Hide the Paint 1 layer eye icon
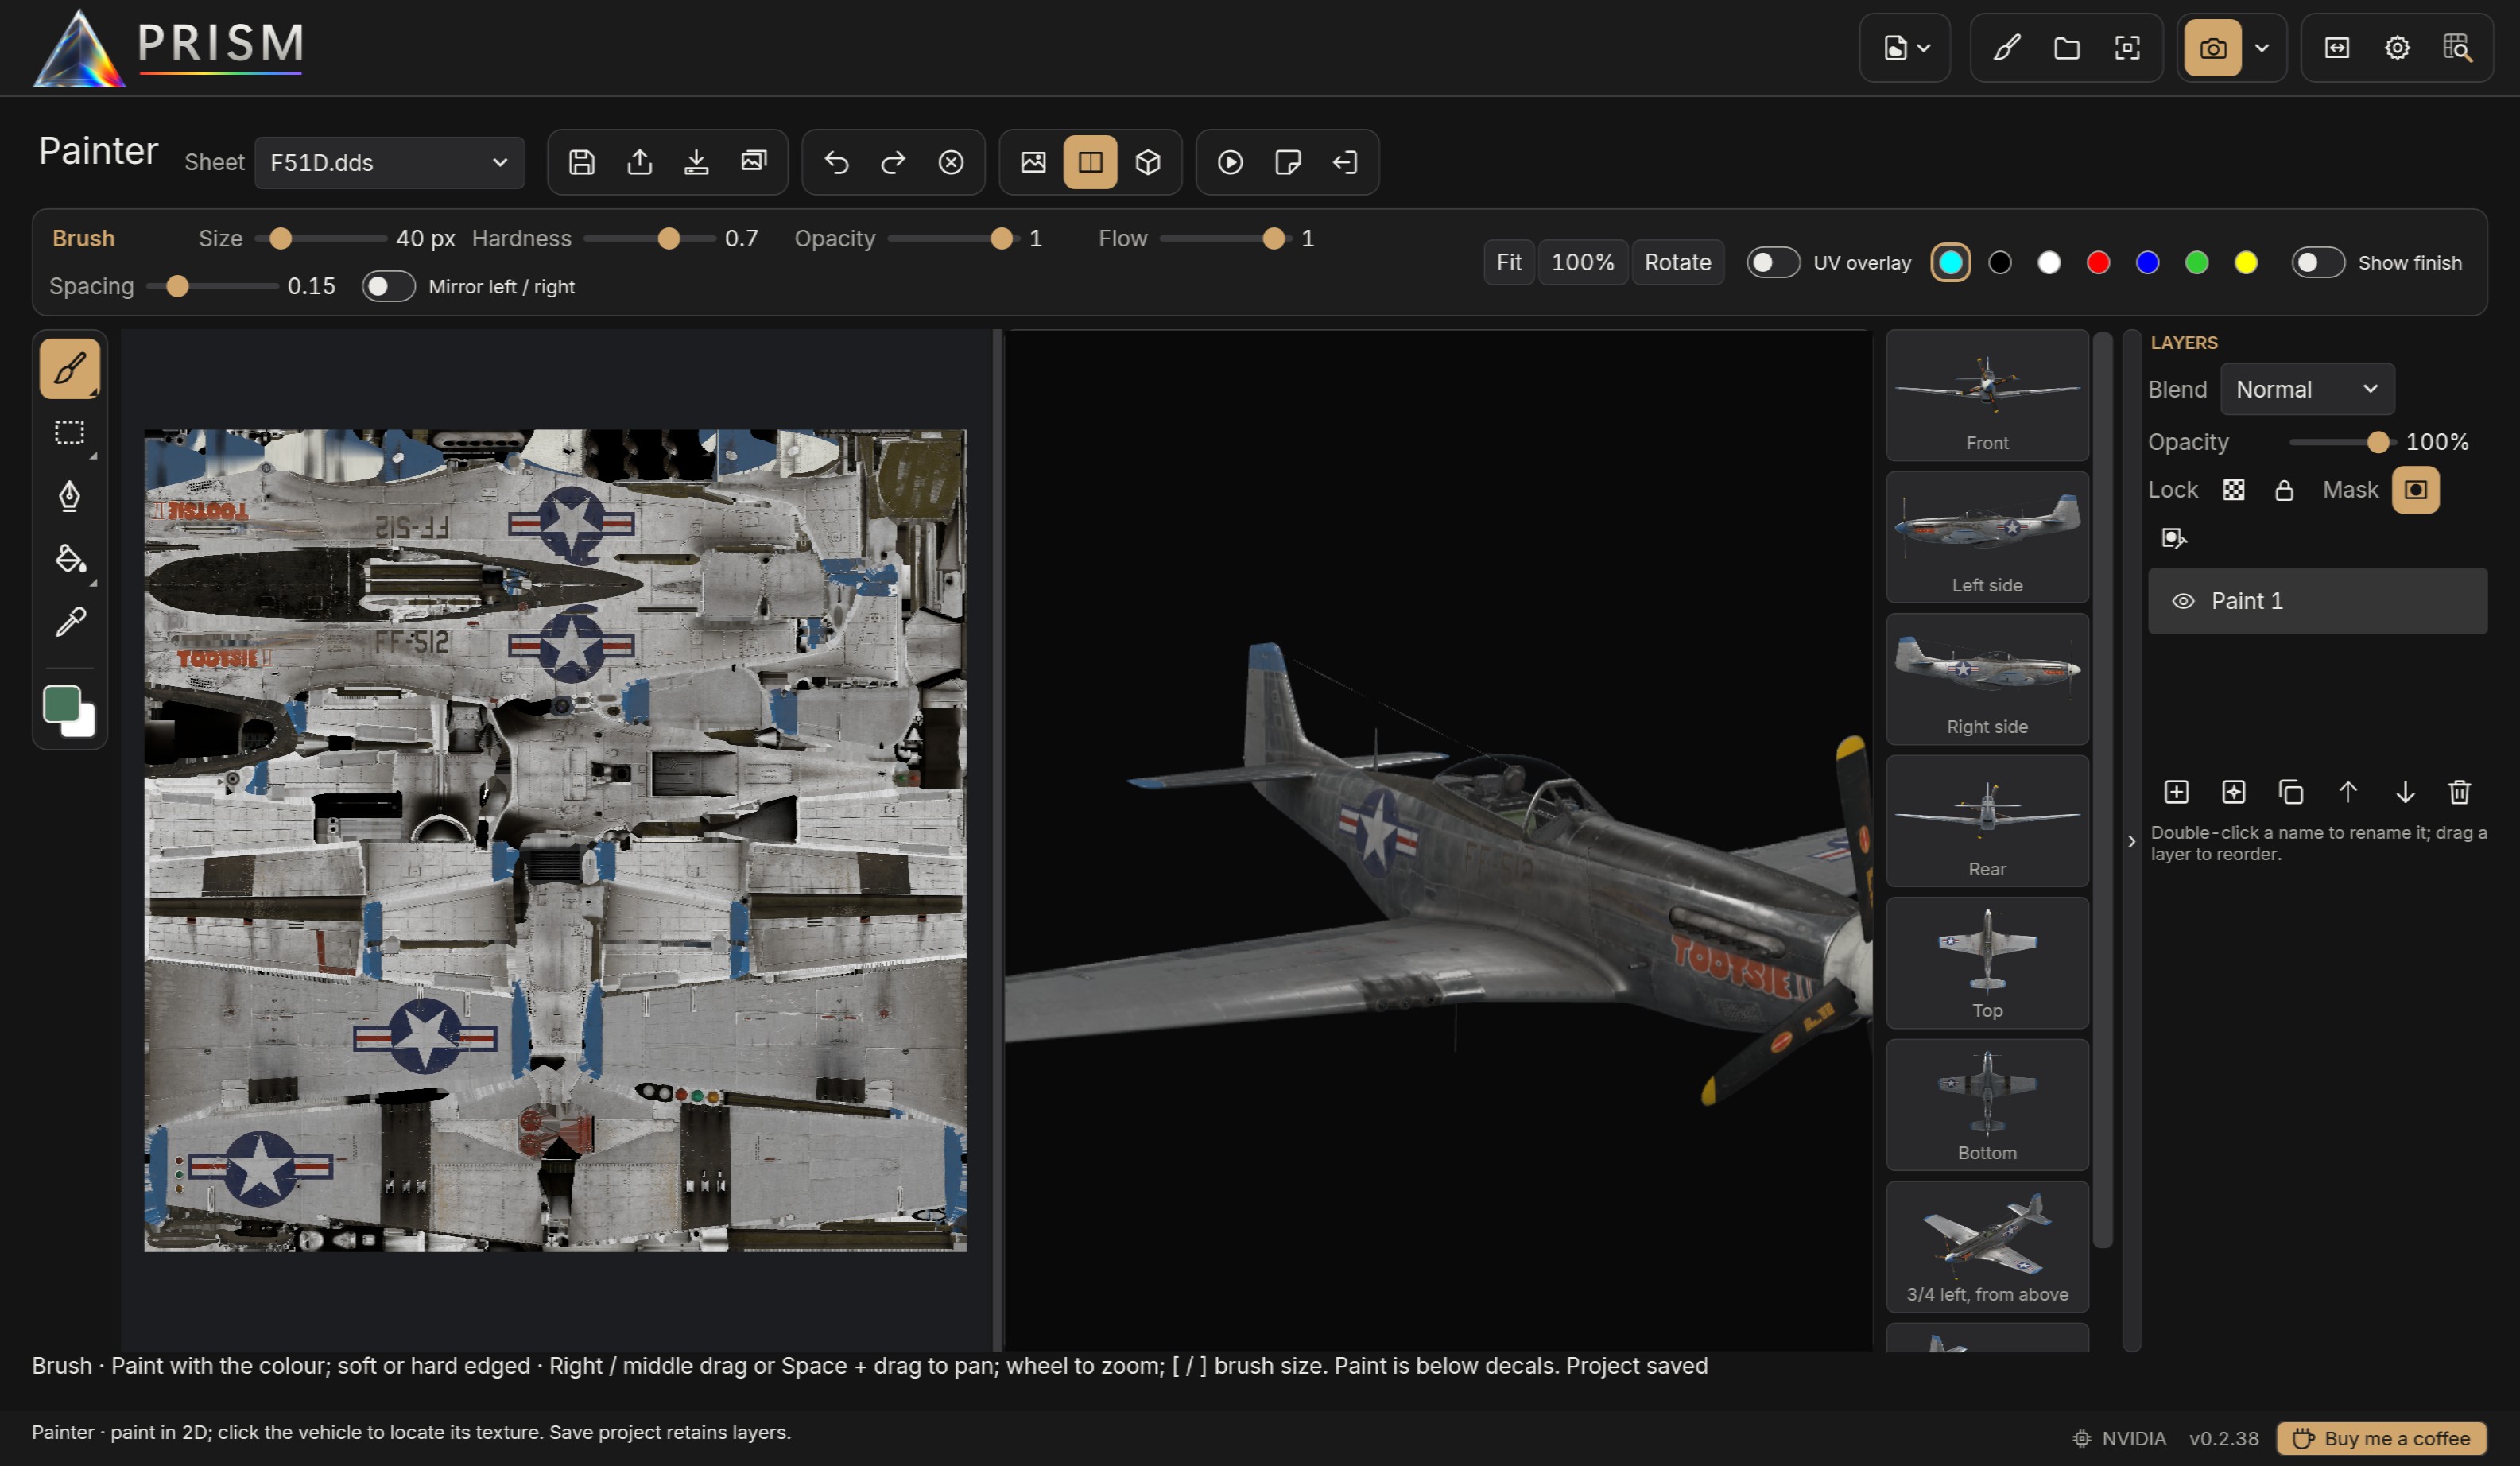The width and height of the screenshot is (2520, 1466). (x=2183, y=601)
